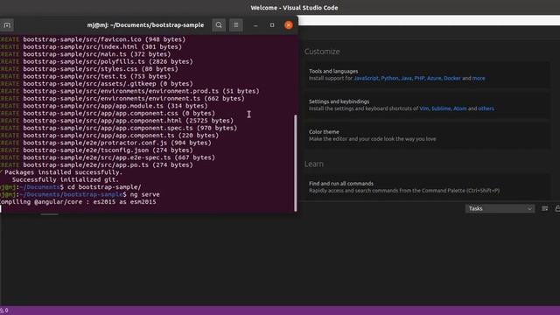This screenshot has height=315, width=560.
Task: Click terminal title 'mj@mj: ~/Documents/bootstrap-sample'
Action: pyautogui.click(x=145, y=25)
